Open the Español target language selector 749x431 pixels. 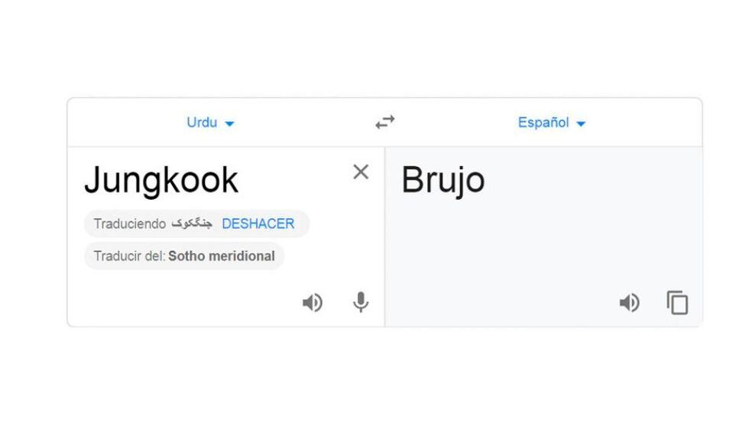pos(543,122)
